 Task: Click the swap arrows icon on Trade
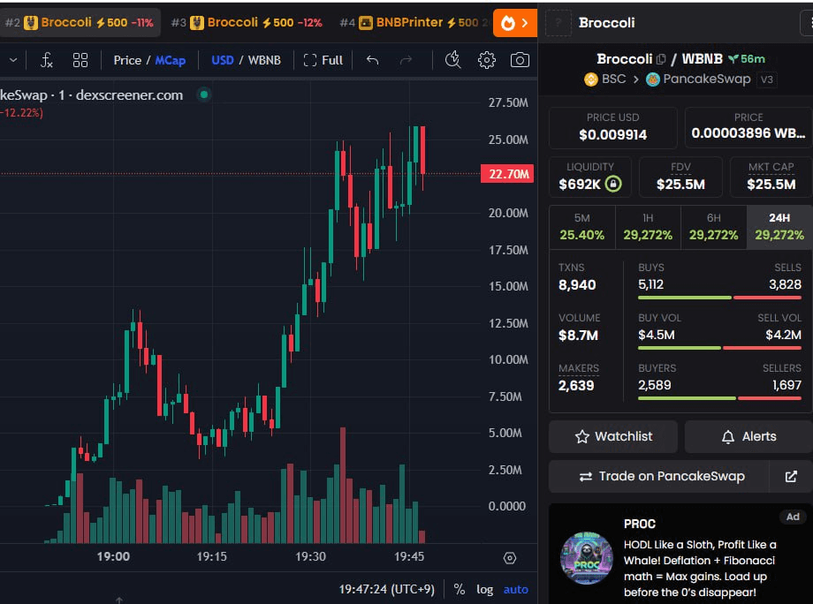586,477
